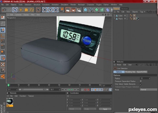The image size is (158, 113).
Task: Open the spline tools icon
Action: tap(91, 10)
